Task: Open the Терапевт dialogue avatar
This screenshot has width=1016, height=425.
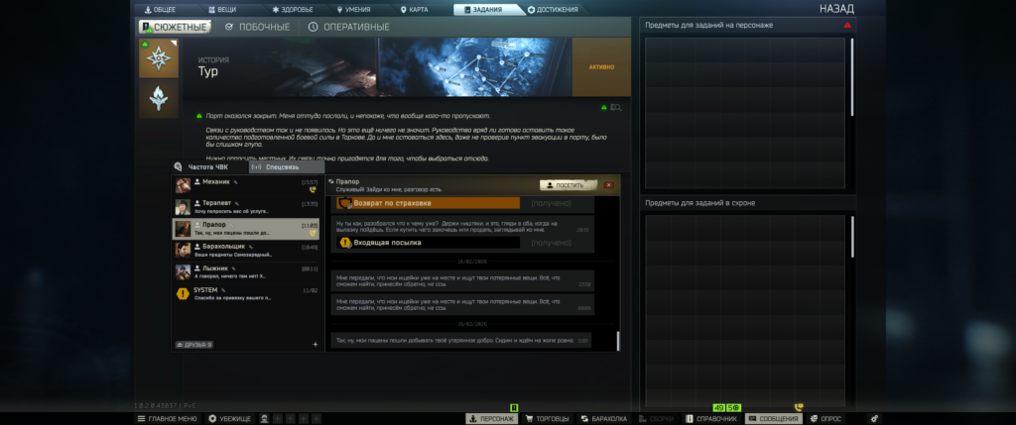Action: (x=183, y=207)
